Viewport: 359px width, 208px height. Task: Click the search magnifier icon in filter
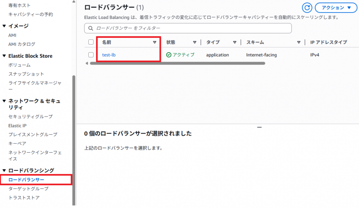(91, 28)
